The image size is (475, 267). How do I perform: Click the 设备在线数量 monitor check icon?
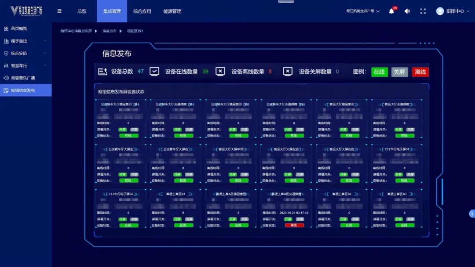tap(154, 72)
